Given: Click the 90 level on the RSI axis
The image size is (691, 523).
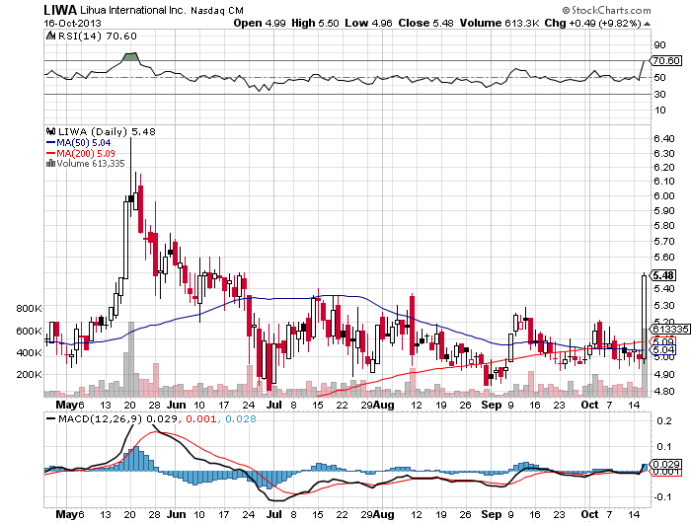Looking at the screenshot, I should [x=659, y=44].
